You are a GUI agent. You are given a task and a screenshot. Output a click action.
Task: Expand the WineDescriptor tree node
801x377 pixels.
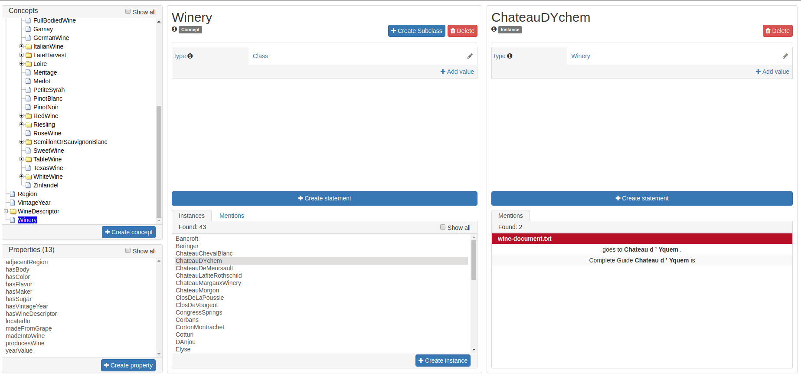click(x=6, y=211)
